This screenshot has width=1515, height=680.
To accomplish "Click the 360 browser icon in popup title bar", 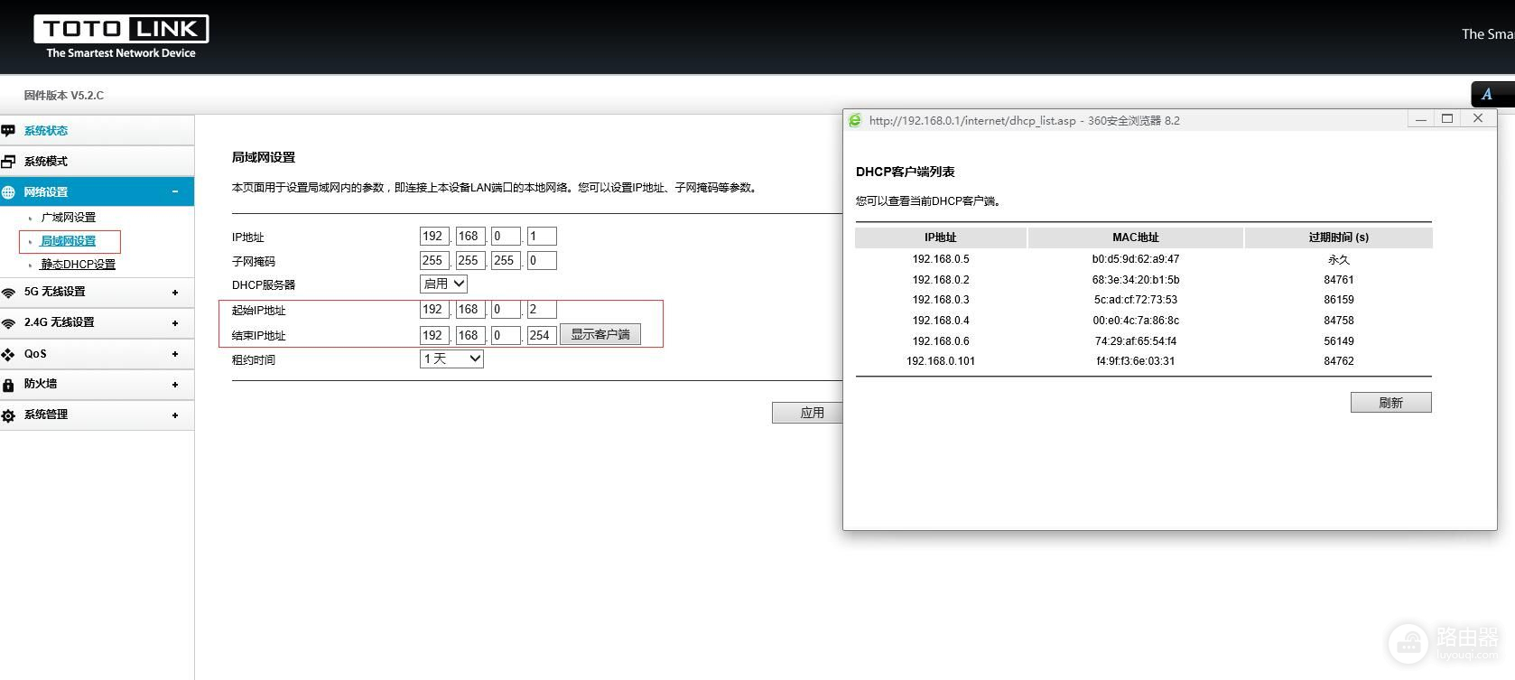I will click(x=855, y=120).
